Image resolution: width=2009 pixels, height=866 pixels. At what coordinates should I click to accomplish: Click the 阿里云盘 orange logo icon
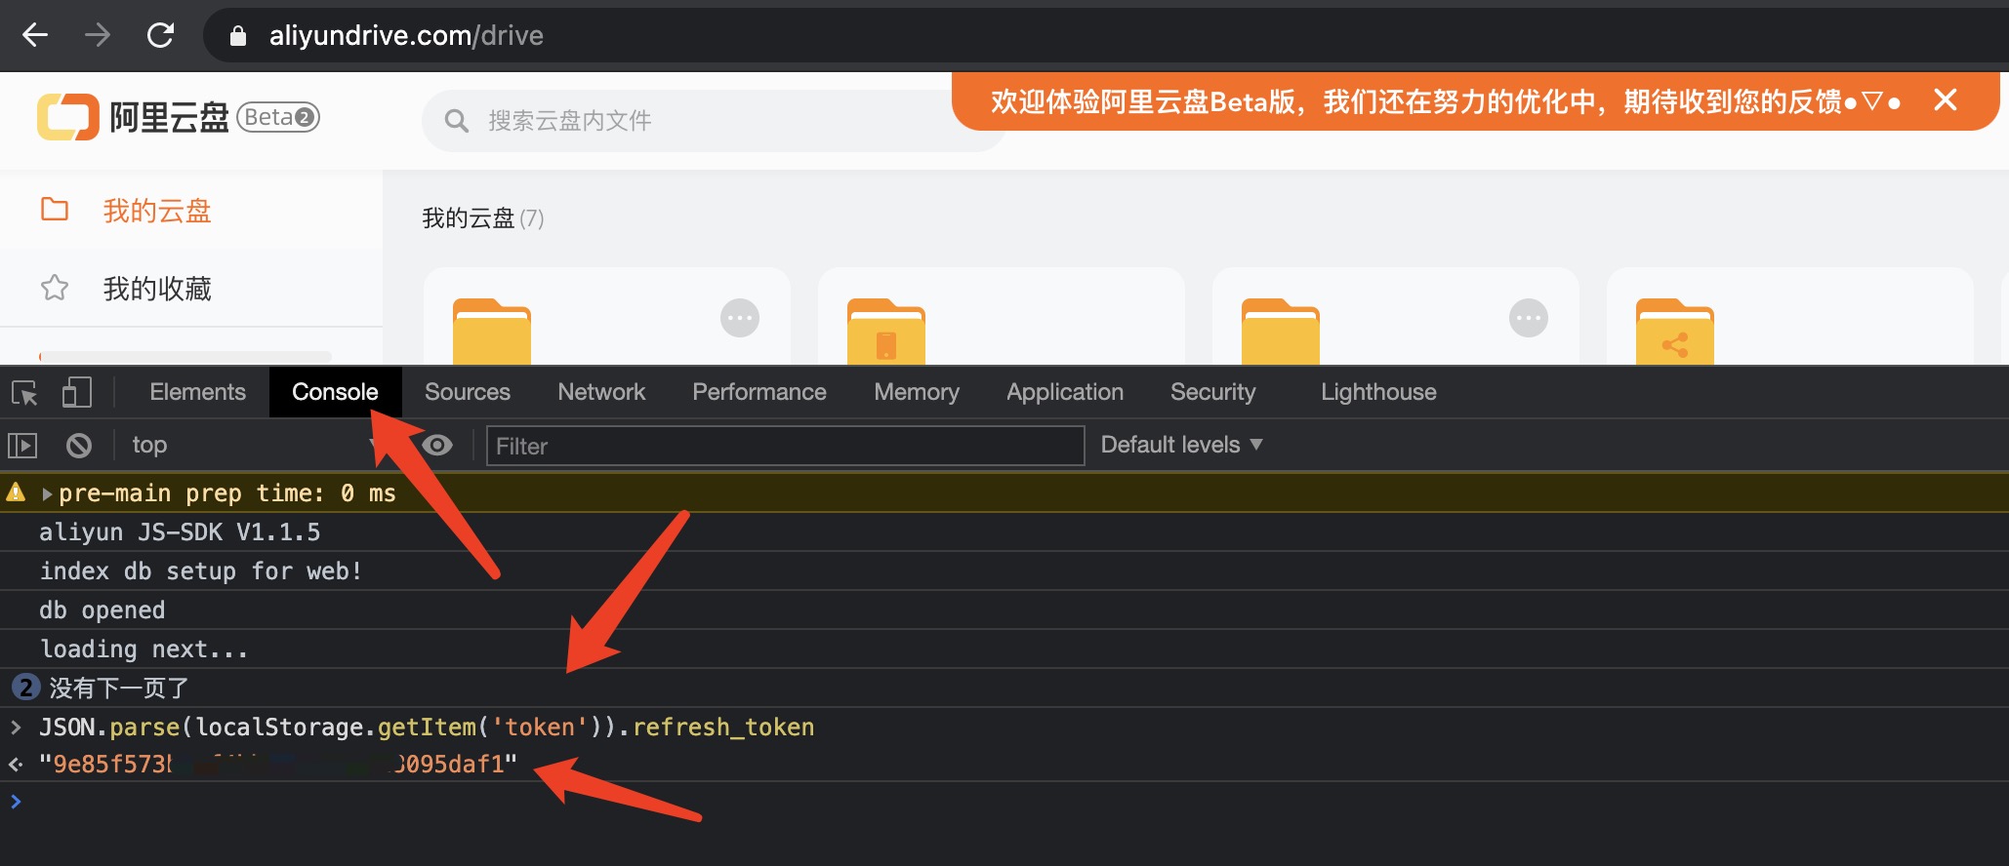[x=68, y=117]
